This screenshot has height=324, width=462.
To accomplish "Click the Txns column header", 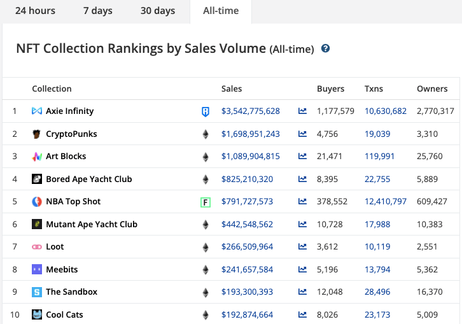I will tap(374, 88).
